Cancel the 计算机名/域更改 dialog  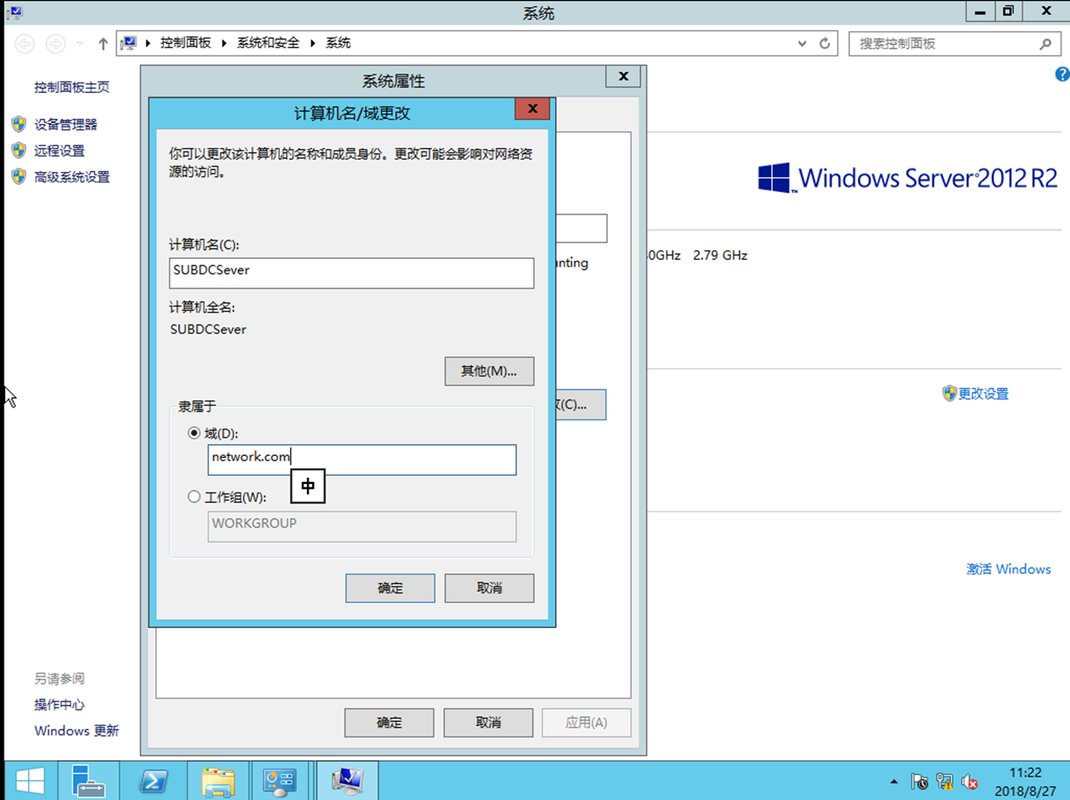[x=489, y=588]
